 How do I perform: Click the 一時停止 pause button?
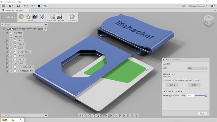172,85
